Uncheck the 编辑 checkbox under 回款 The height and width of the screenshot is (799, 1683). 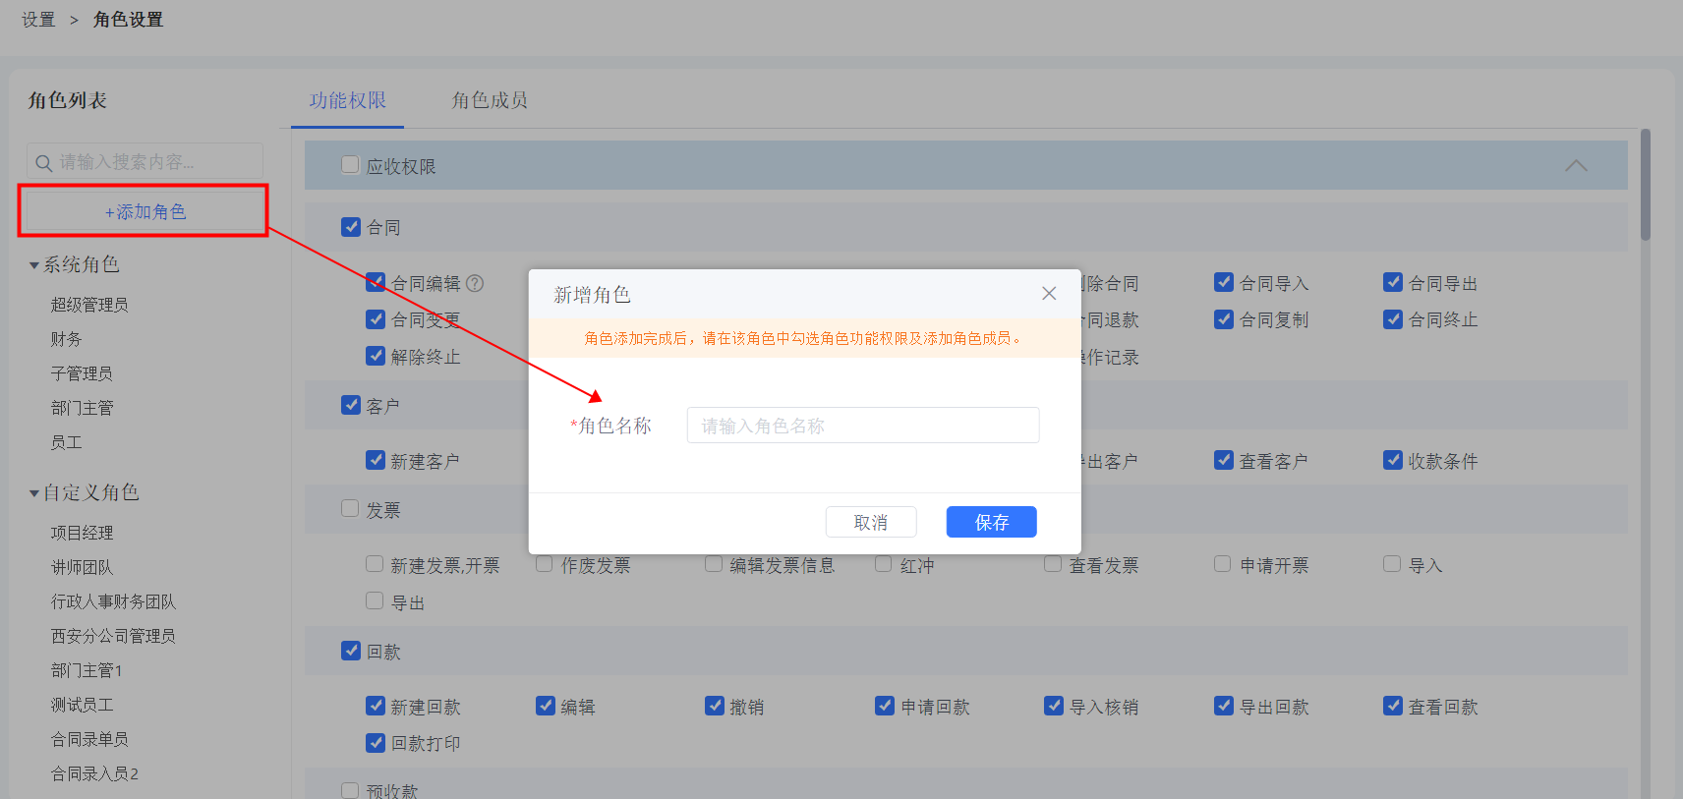tap(546, 706)
